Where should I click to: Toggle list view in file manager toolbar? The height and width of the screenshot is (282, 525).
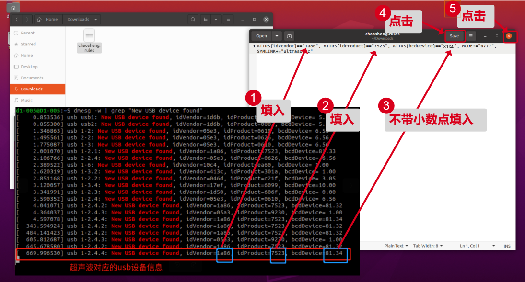(x=206, y=20)
